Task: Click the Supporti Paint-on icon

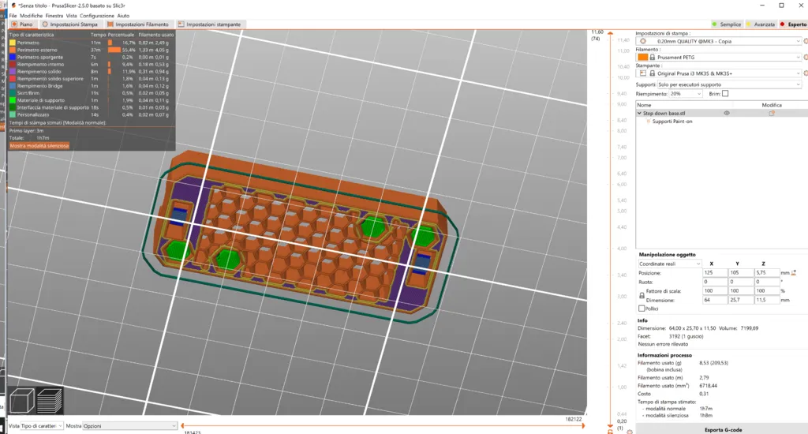Action: (649, 122)
